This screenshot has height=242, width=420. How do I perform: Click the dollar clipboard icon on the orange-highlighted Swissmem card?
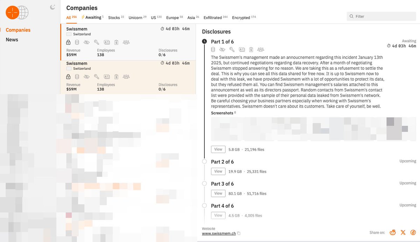pos(116,77)
